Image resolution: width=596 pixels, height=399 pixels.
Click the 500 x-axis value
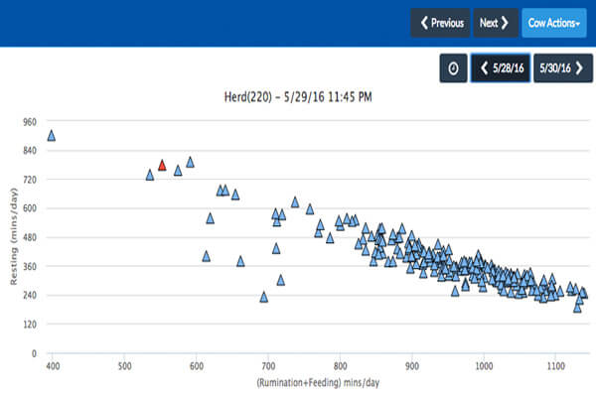click(124, 366)
